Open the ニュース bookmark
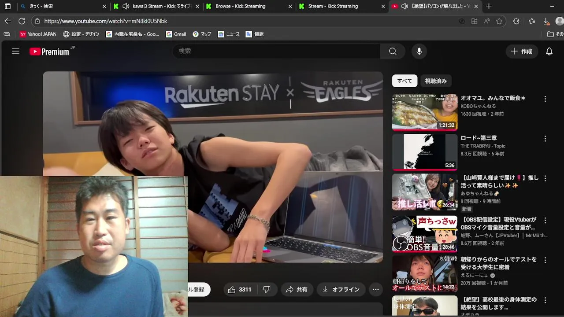 (x=229, y=34)
